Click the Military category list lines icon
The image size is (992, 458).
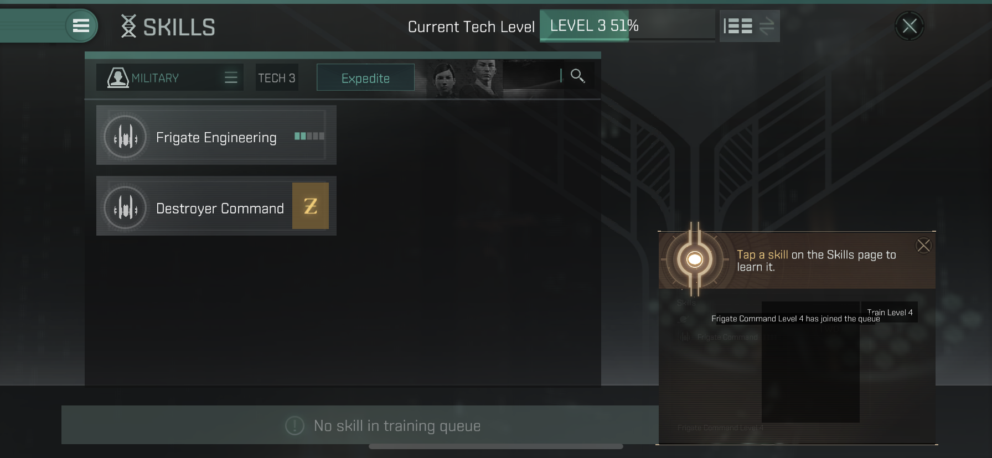tap(231, 77)
